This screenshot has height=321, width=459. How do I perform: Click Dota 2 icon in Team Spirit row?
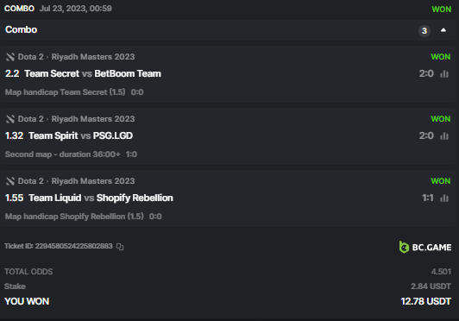pos(10,119)
